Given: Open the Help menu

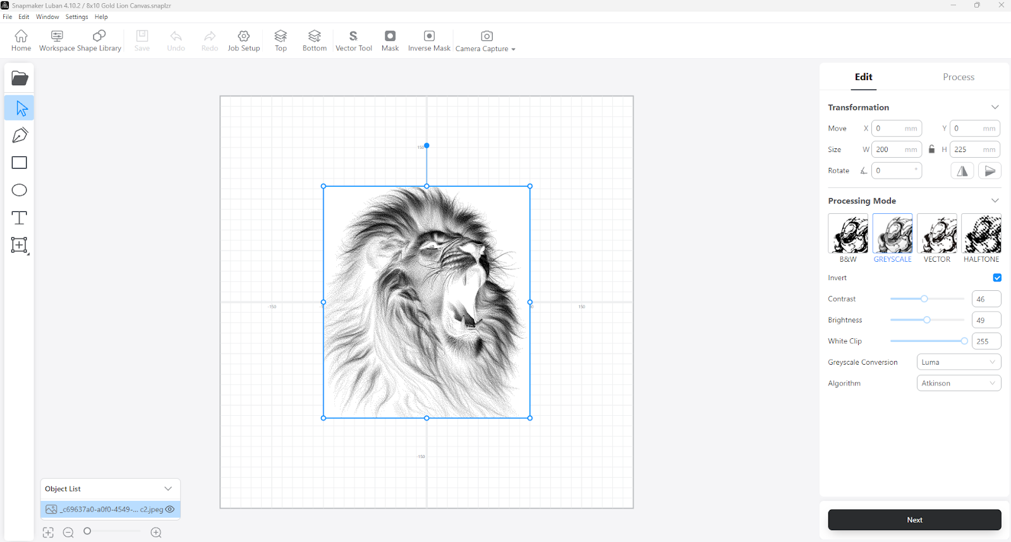Looking at the screenshot, I should [x=101, y=17].
